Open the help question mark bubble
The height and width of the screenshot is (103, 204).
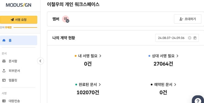[x=198, y=100]
